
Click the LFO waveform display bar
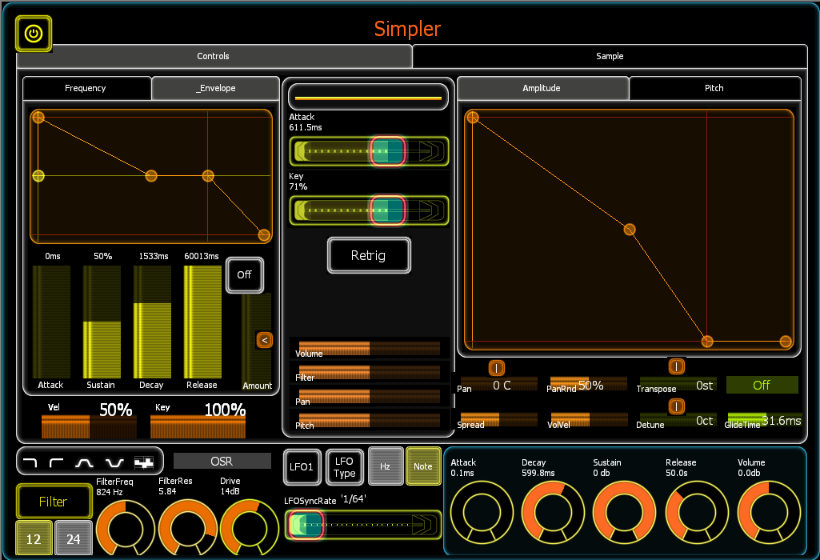point(368,98)
